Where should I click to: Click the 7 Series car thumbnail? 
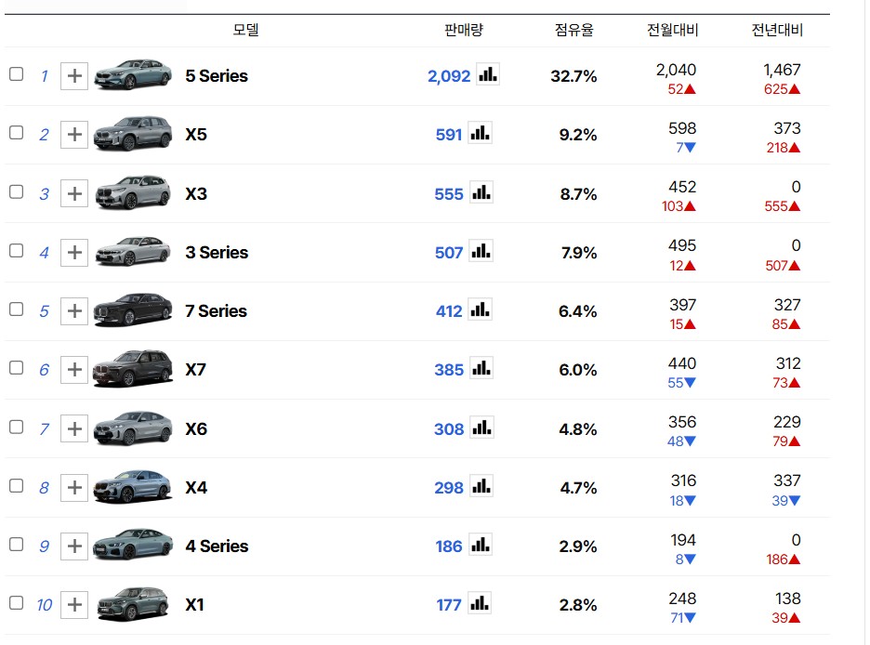click(133, 309)
